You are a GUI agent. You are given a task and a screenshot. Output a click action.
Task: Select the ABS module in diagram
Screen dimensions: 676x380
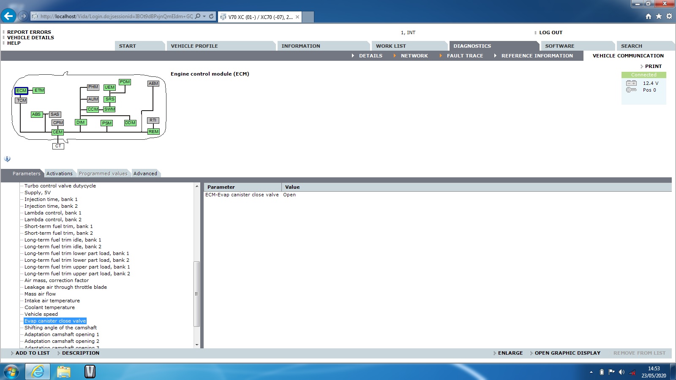36,114
